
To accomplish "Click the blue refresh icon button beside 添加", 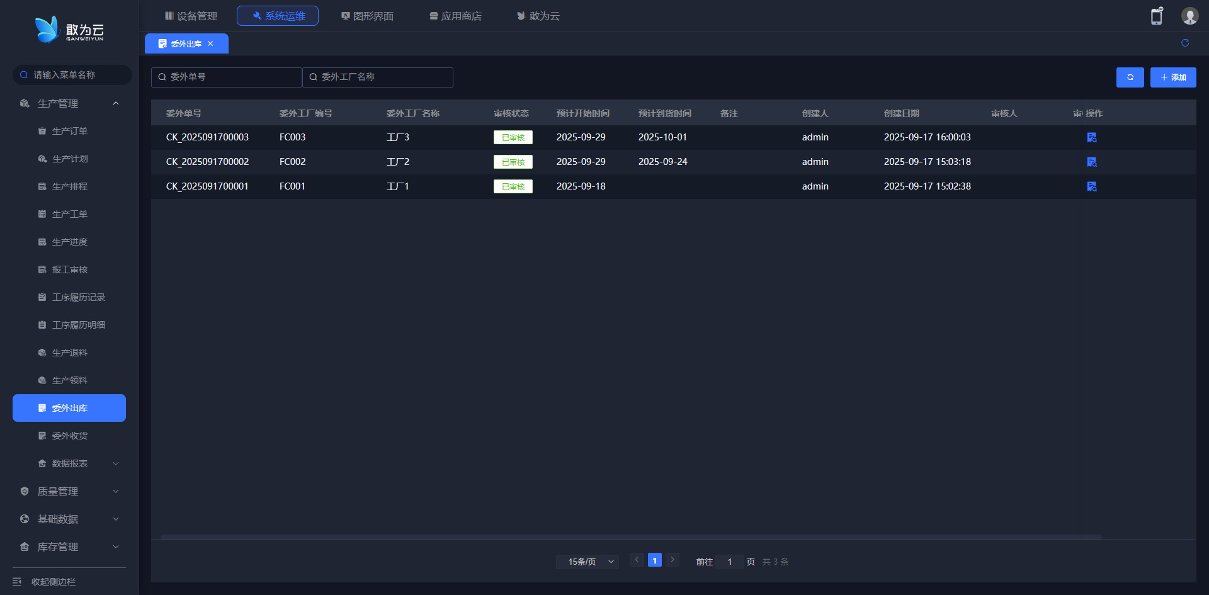I will point(1130,77).
